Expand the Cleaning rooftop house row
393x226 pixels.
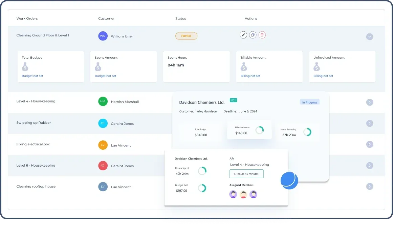click(x=370, y=187)
